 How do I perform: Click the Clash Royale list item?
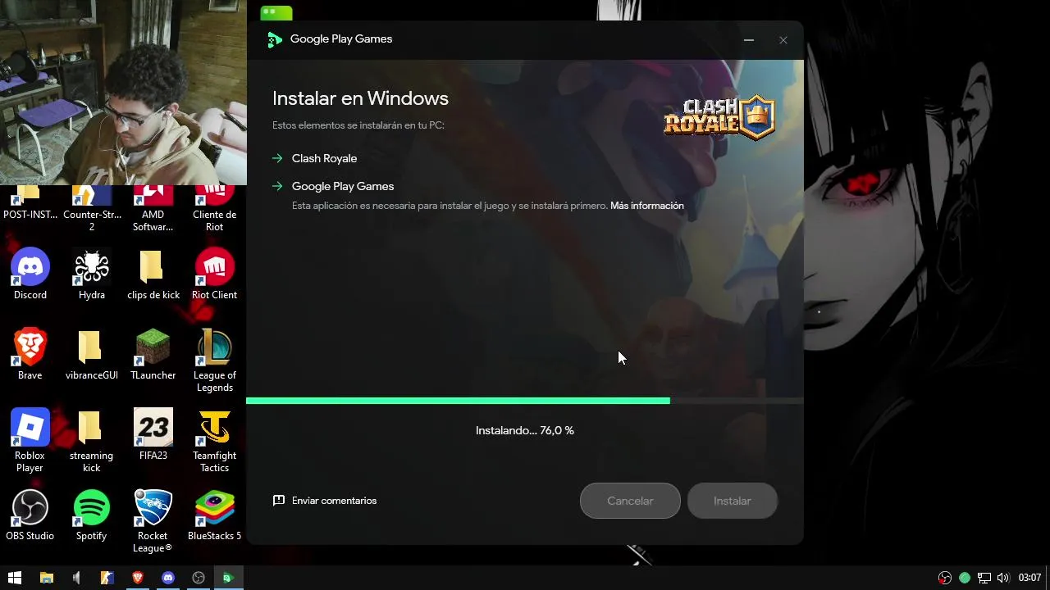pos(324,158)
